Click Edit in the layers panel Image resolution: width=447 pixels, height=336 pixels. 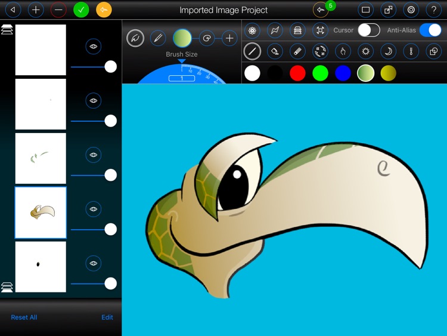107,317
